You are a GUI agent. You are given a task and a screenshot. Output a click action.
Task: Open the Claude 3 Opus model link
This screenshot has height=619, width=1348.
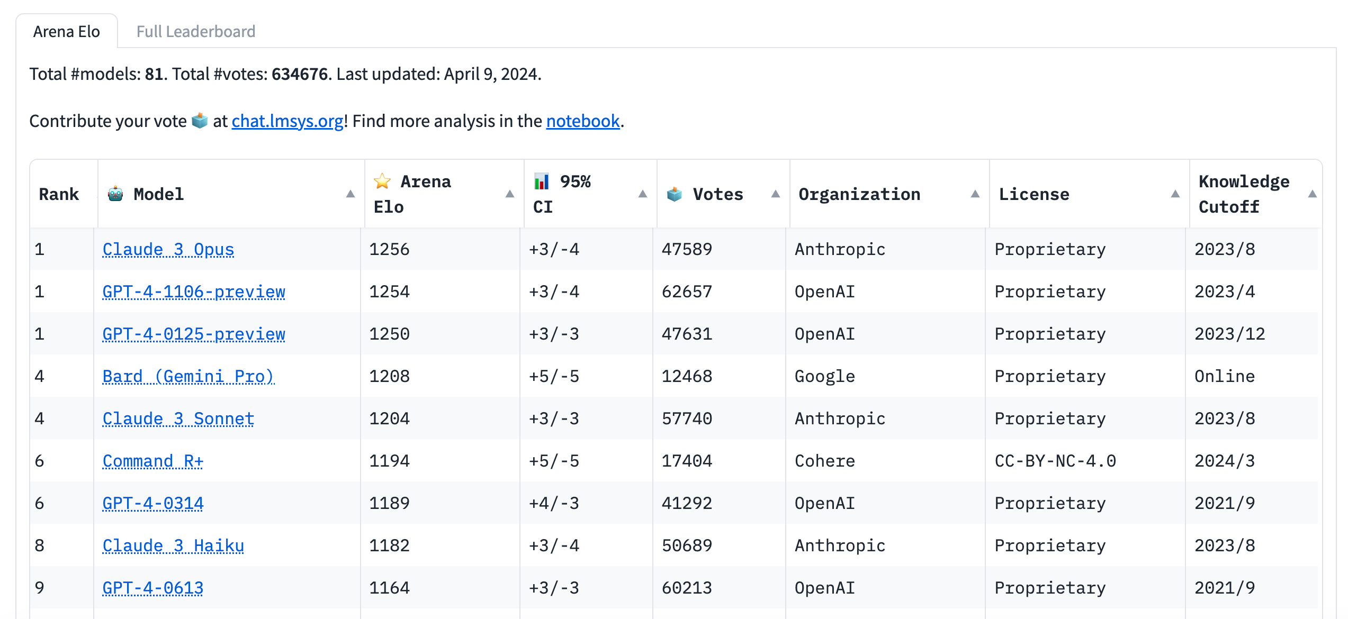(168, 249)
